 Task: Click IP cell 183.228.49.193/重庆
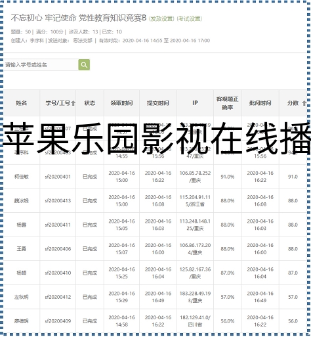[195, 297]
